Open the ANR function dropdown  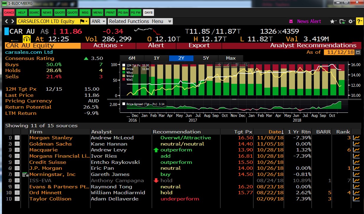(99, 21)
